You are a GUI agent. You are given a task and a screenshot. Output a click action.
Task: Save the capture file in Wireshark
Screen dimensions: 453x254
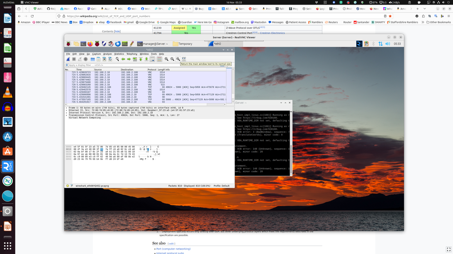click(98, 59)
